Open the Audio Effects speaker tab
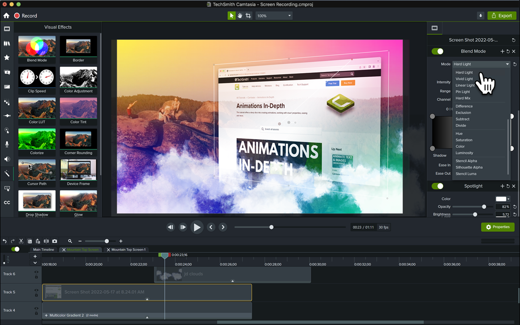Viewport: 520px width, 325px height. (7, 159)
